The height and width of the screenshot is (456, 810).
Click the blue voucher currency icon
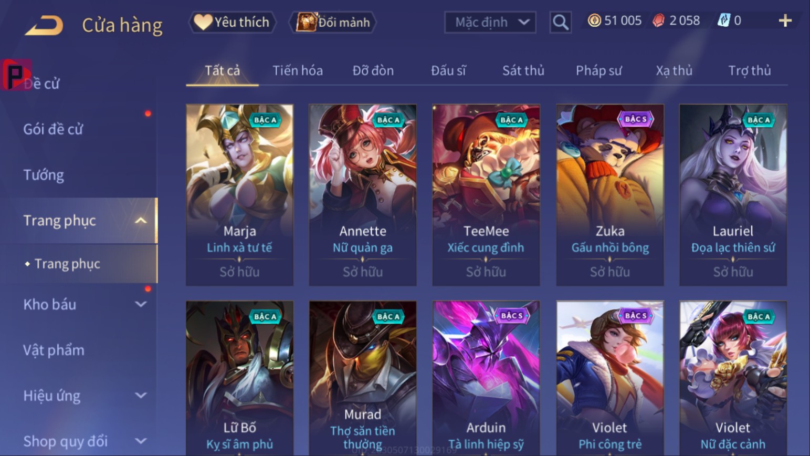(x=723, y=20)
